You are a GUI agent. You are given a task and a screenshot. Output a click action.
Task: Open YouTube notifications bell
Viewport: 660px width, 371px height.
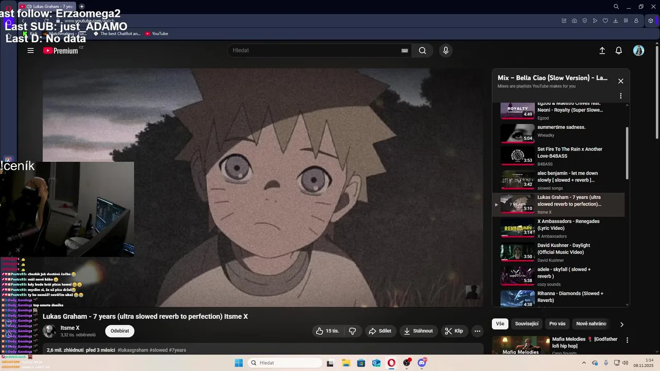coord(619,50)
